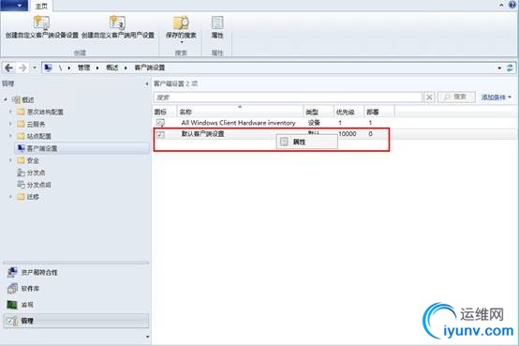Collapse the 概述 tree node arrow
The height and width of the screenshot is (346, 519).
6,99
